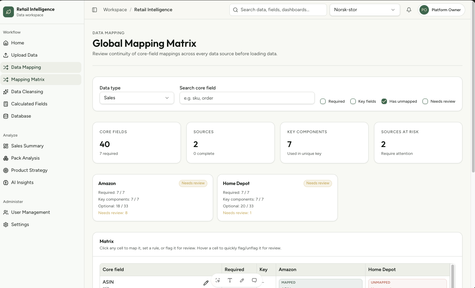Click the Core field column header
The height and width of the screenshot is (288, 475).
pos(161,270)
